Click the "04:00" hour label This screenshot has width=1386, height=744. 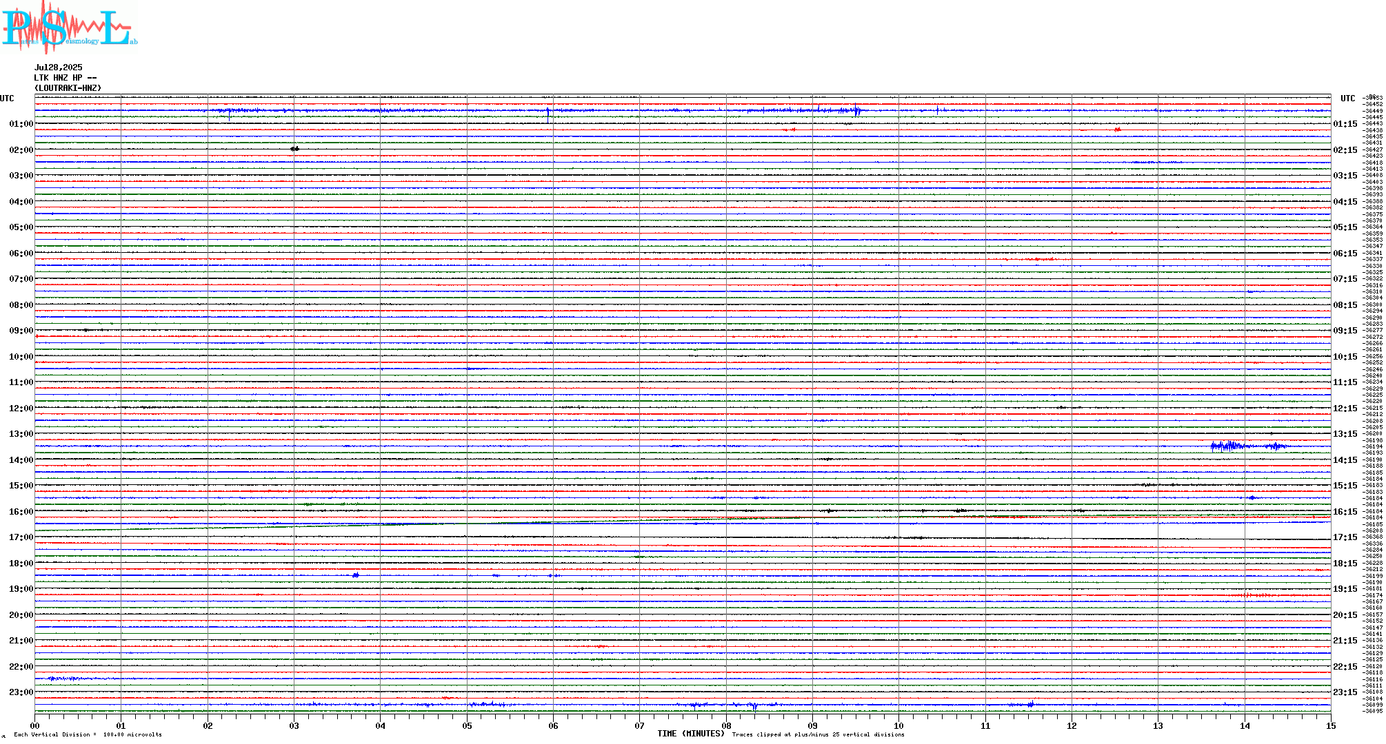[x=21, y=202]
